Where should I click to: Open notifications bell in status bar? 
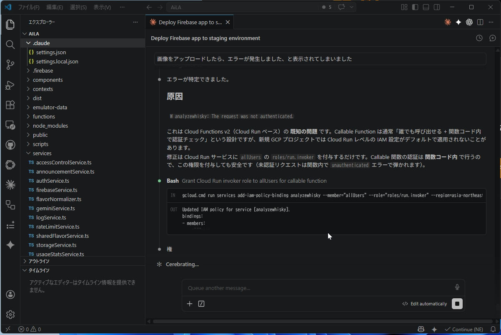point(493,329)
